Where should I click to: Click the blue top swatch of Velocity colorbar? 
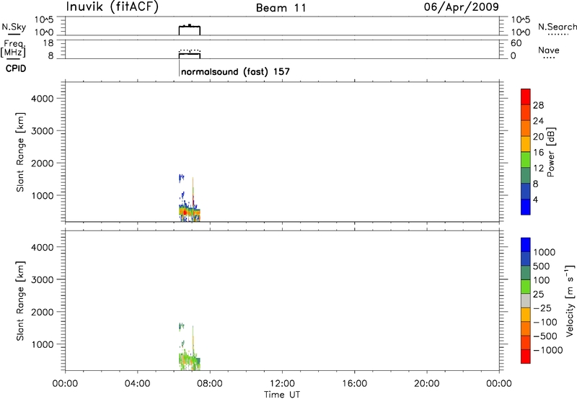(526, 245)
